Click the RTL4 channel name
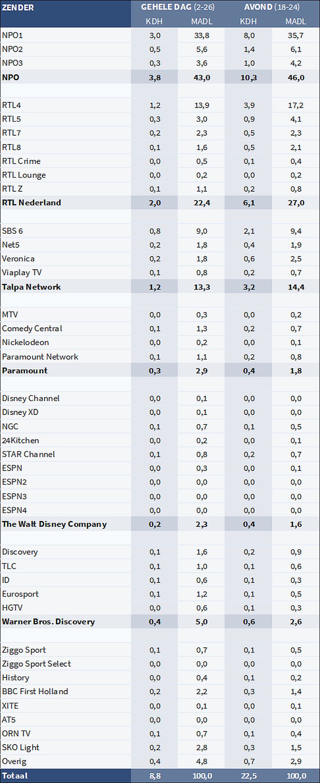Image resolution: width=320 pixels, height=783 pixels. [12, 105]
